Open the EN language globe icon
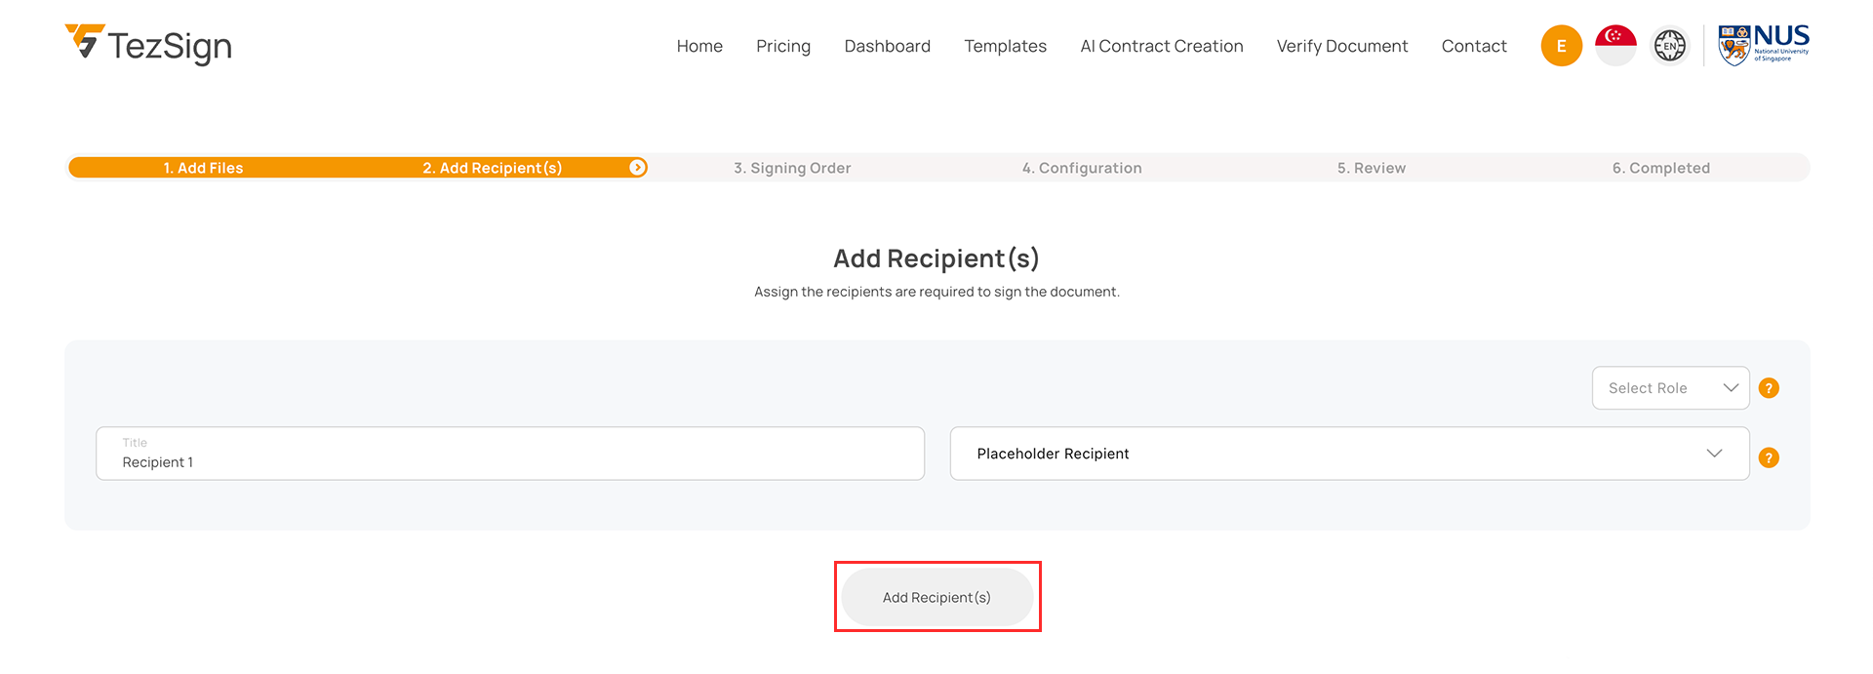The image size is (1873, 674). point(1669,46)
